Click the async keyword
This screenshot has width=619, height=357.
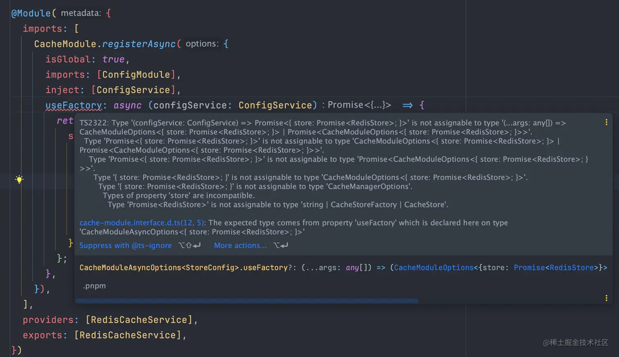pyautogui.click(x=127, y=105)
